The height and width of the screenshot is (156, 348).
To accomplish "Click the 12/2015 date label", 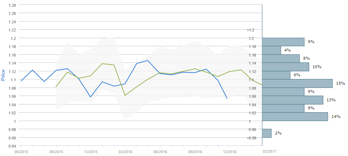I will [x=91, y=151].
